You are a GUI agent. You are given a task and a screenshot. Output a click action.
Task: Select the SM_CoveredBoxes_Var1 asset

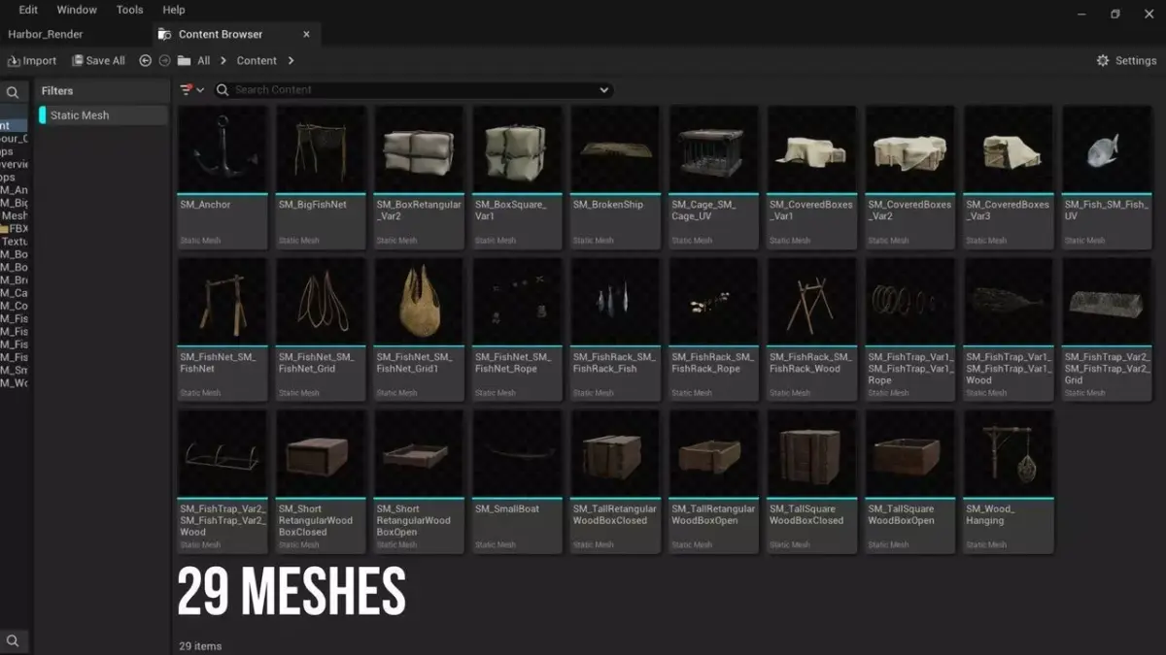click(x=811, y=178)
